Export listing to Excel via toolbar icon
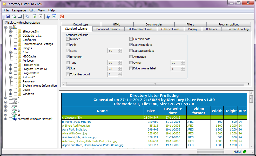The width and height of the screenshot is (256, 156). 40,16
